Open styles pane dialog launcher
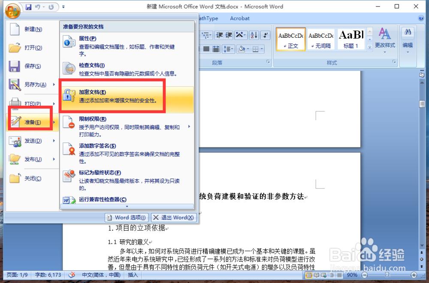 tap(394, 62)
